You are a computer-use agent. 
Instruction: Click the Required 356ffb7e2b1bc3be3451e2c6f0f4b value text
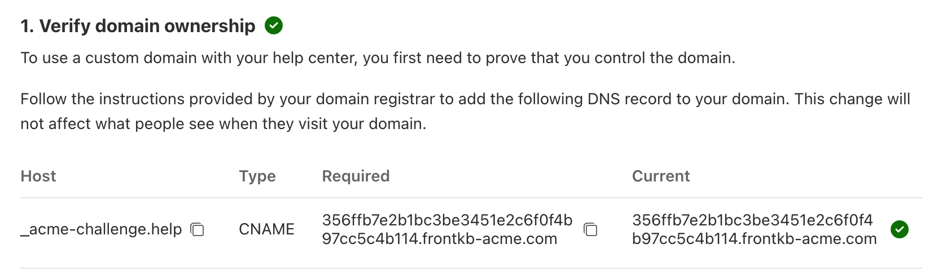point(447,229)
